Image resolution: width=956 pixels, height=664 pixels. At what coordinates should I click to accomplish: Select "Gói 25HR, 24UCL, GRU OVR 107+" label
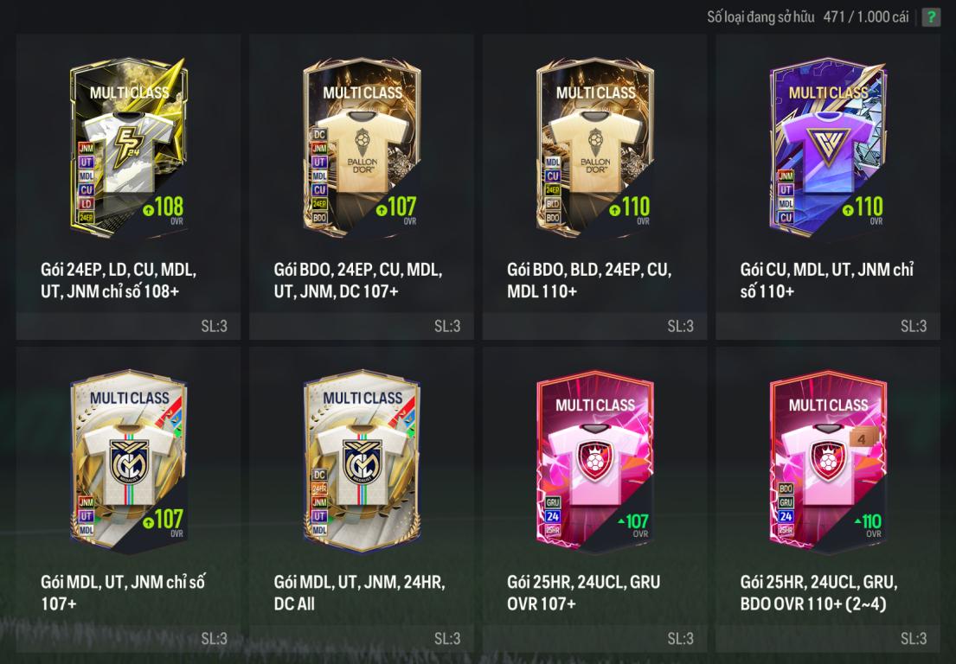click(x=583, y=593)
